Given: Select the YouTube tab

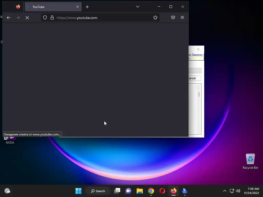Looking at the screenshot, I should pos(53,7).
